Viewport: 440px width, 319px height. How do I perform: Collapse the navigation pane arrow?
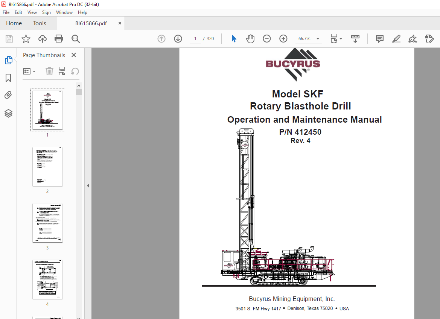[88, 186]
